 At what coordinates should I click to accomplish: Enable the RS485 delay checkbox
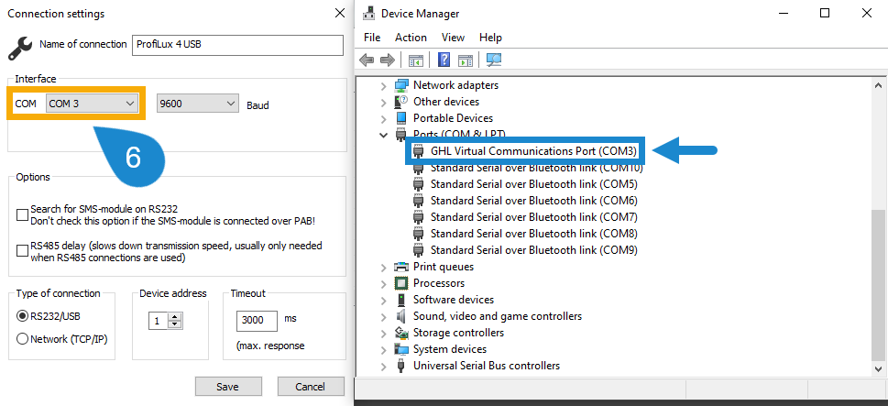22,251
